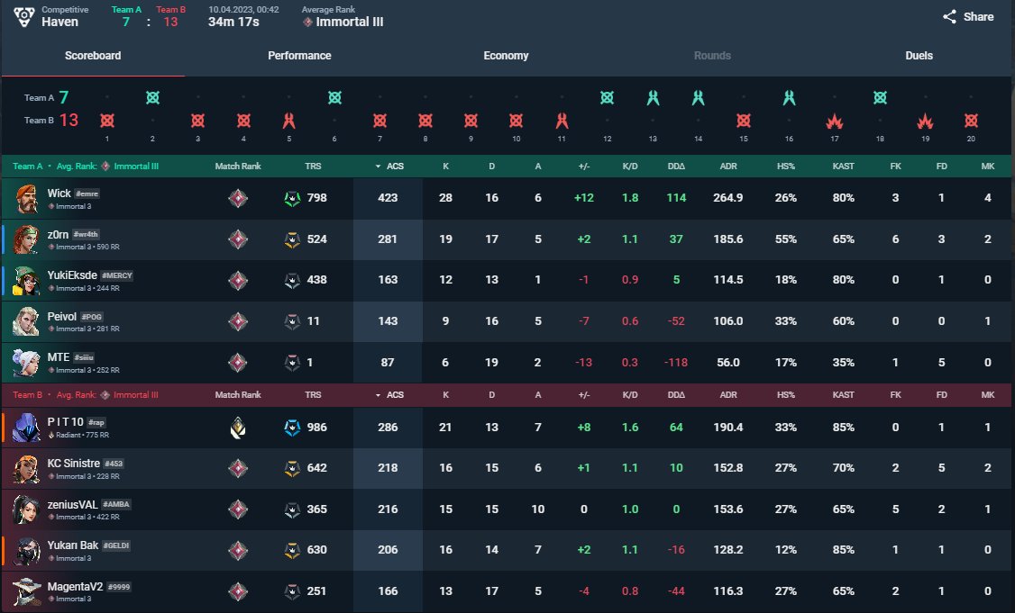Click the Share button
1015x613 pixels.
coord(967,16)
